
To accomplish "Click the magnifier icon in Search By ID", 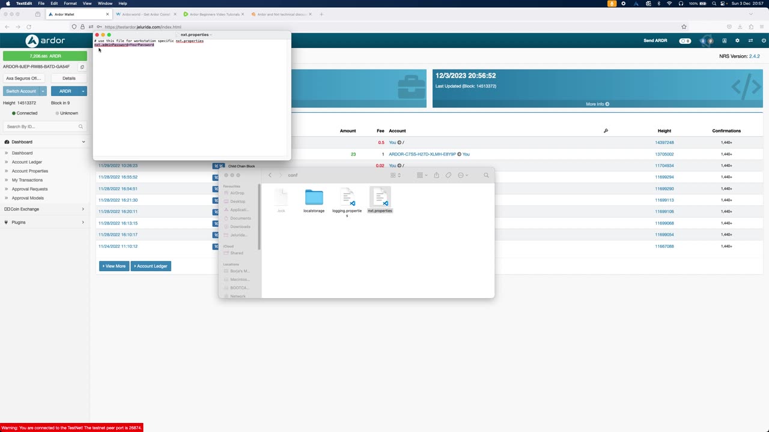I will click(x=81, y=127).
